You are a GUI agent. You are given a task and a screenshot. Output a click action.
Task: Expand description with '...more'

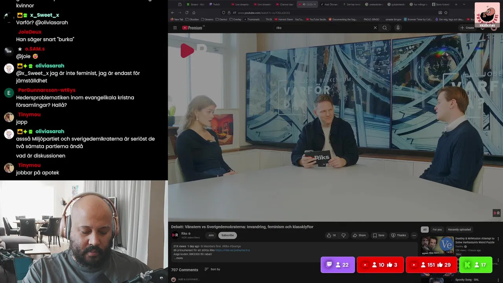click(x=178, y=258)
